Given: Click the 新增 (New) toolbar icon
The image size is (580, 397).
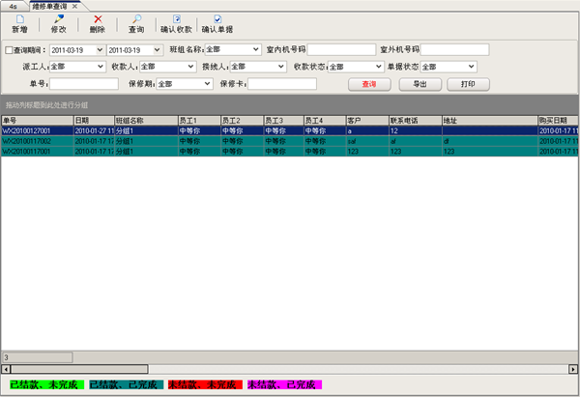Looking at the screenshot, I should (x=19, y=19).
